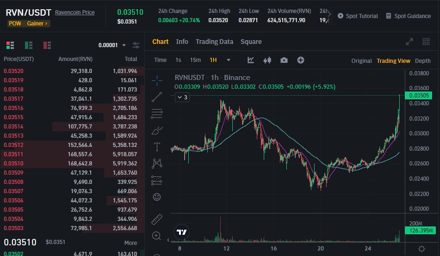Image resolution: width=440 pixels, height=256 pixels.
Task: Open the Ravencoin Price link
Action: coord(74,12)
